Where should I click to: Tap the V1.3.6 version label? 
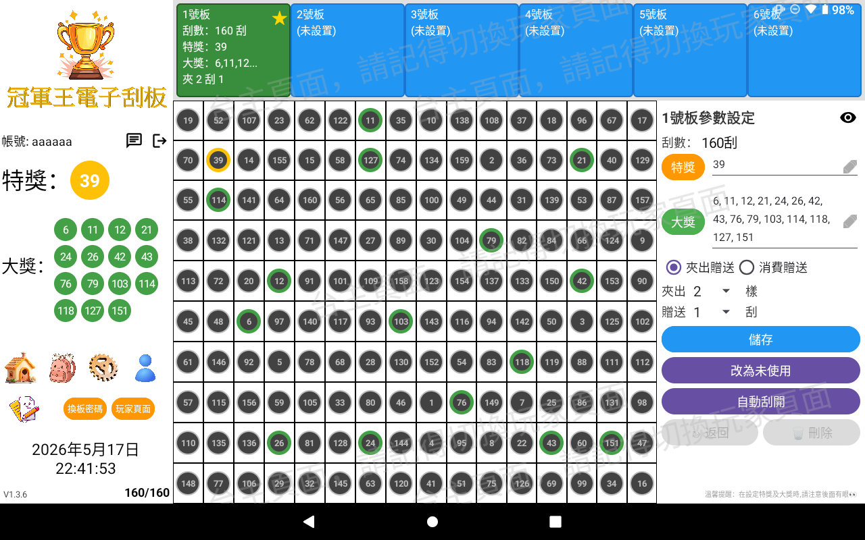pos(16,494)
